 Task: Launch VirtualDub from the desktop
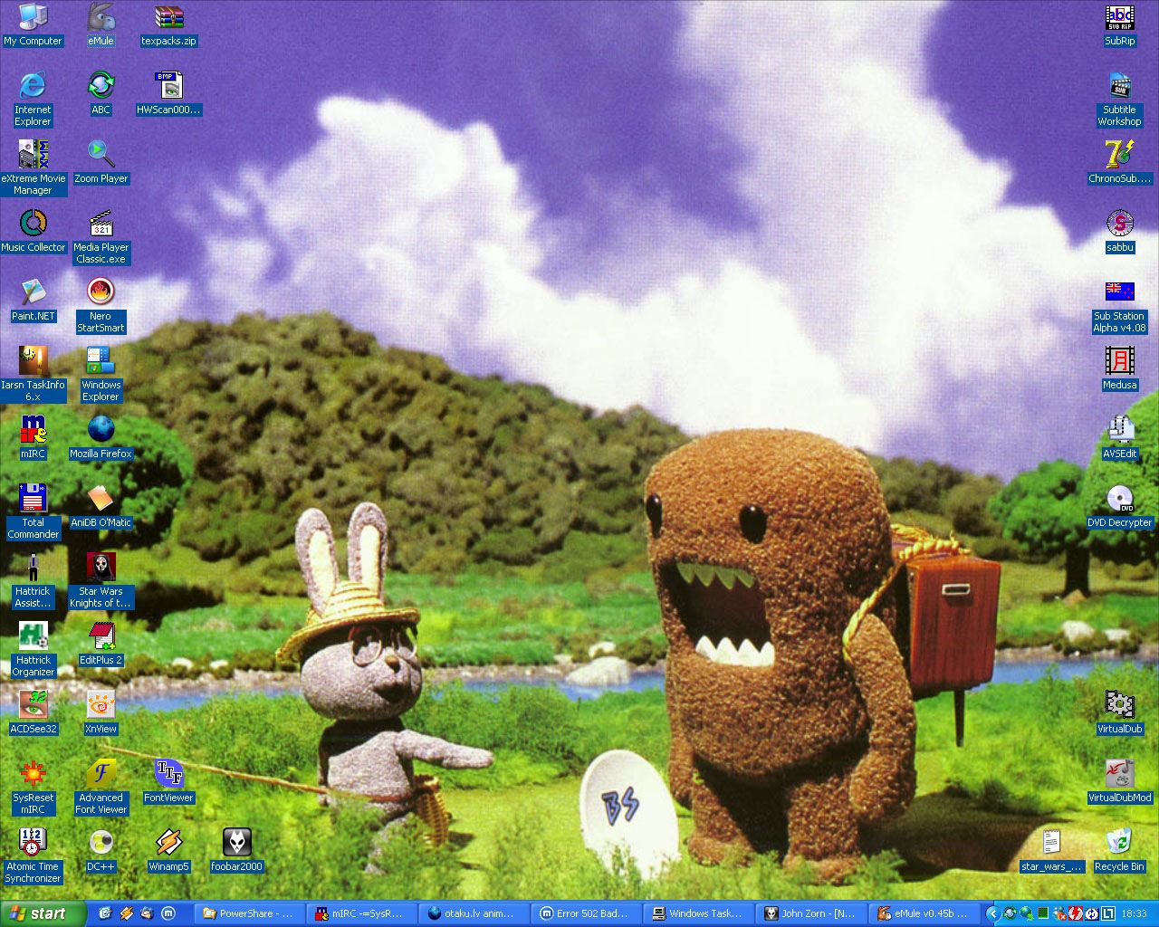click(x=1119, y=712)
